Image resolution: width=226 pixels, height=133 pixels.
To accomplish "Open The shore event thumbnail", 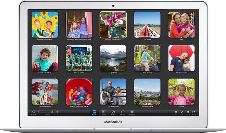I will [x=147, y=25].
